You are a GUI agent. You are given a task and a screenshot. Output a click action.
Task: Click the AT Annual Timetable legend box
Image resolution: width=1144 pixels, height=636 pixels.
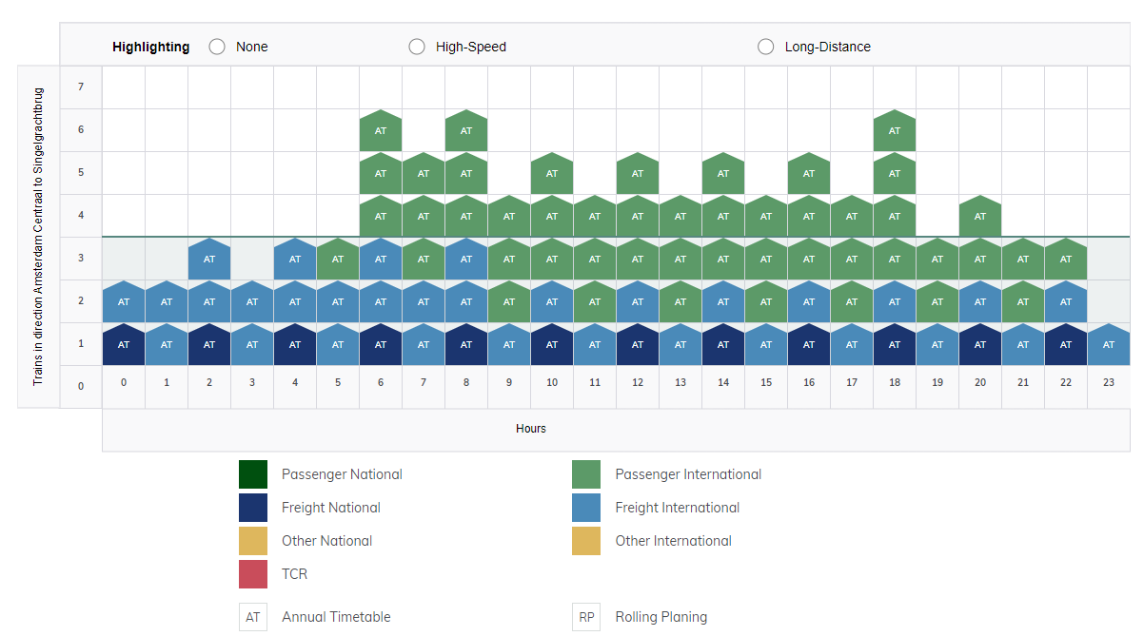(x=253, y=617)
